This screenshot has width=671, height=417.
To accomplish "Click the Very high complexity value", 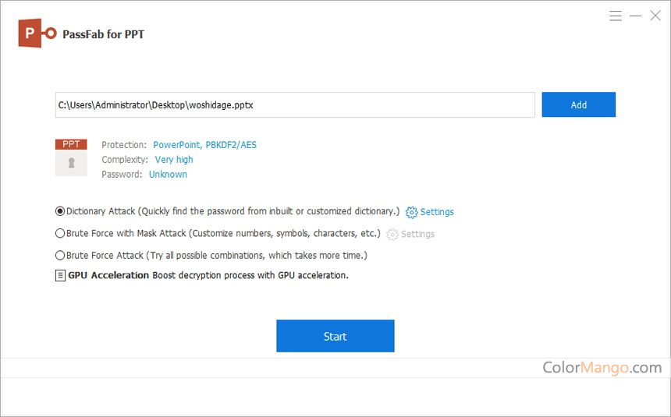I will point(174,160).
